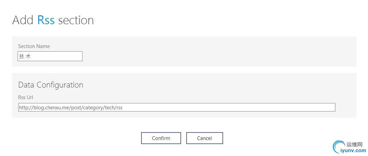Click the "Rss Url" label

pos(25,97)
